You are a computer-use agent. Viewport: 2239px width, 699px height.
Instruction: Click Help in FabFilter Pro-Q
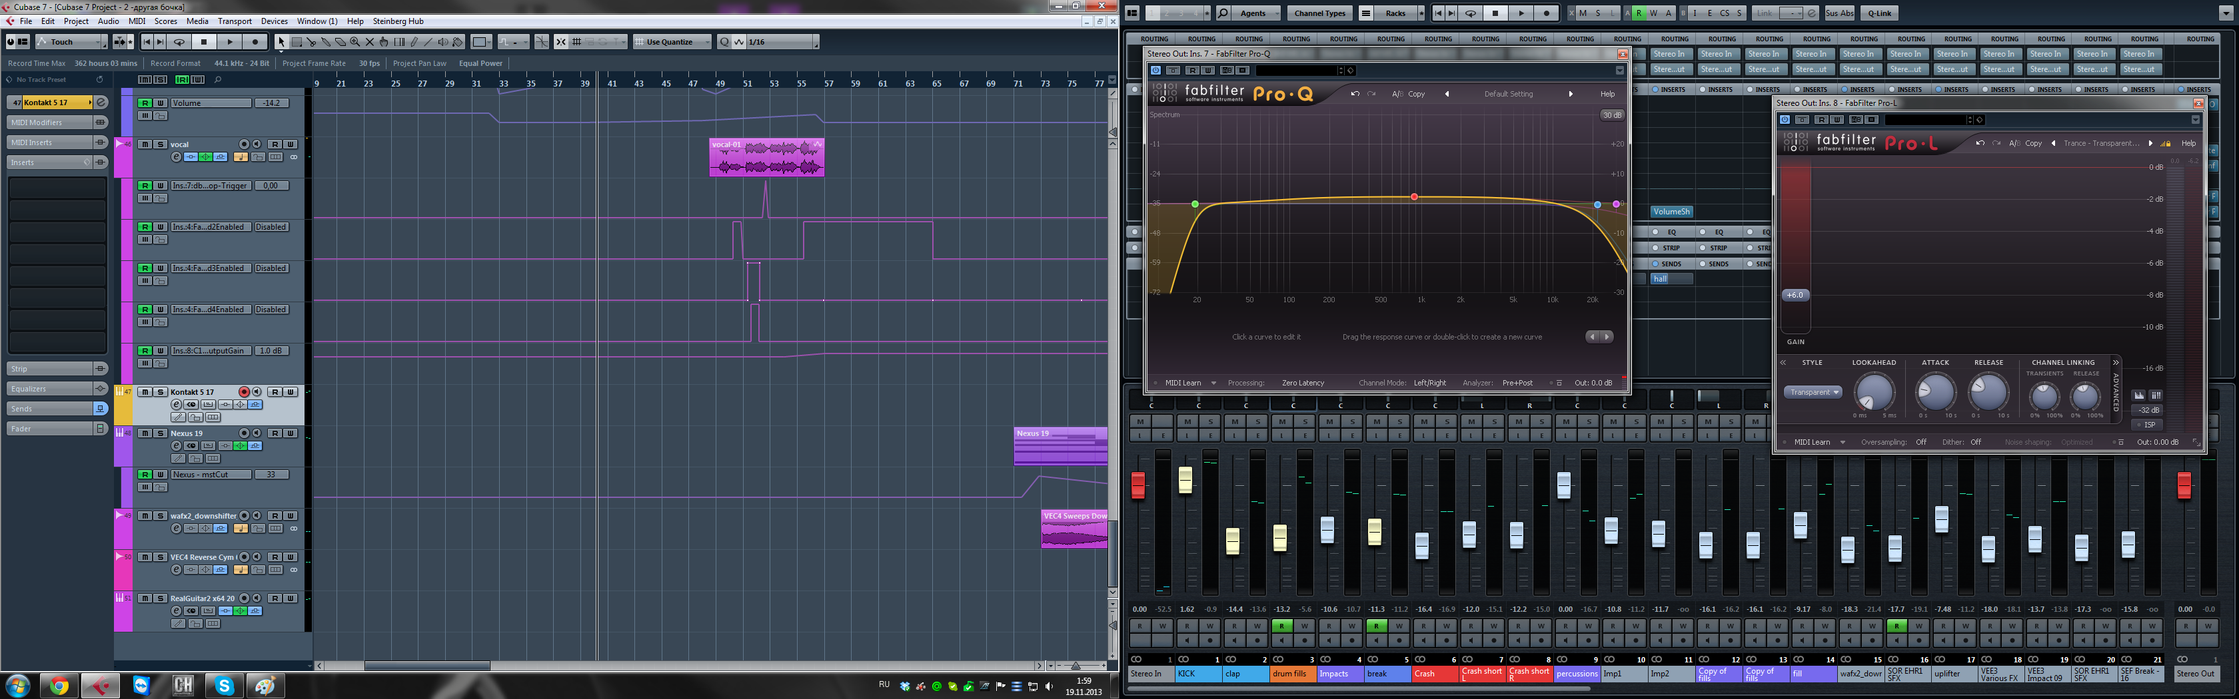(x=1607, y=94)
